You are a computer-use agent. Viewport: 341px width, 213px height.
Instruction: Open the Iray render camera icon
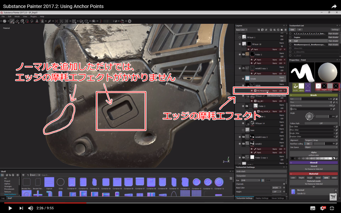click(93, 21)
